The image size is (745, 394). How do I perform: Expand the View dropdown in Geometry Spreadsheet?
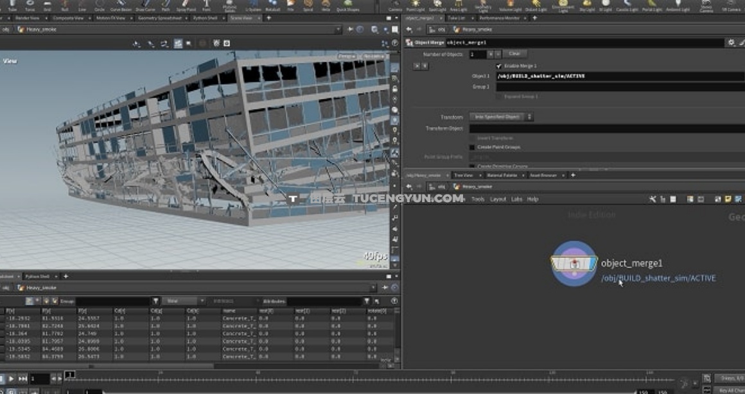click(x=184, y=301)
